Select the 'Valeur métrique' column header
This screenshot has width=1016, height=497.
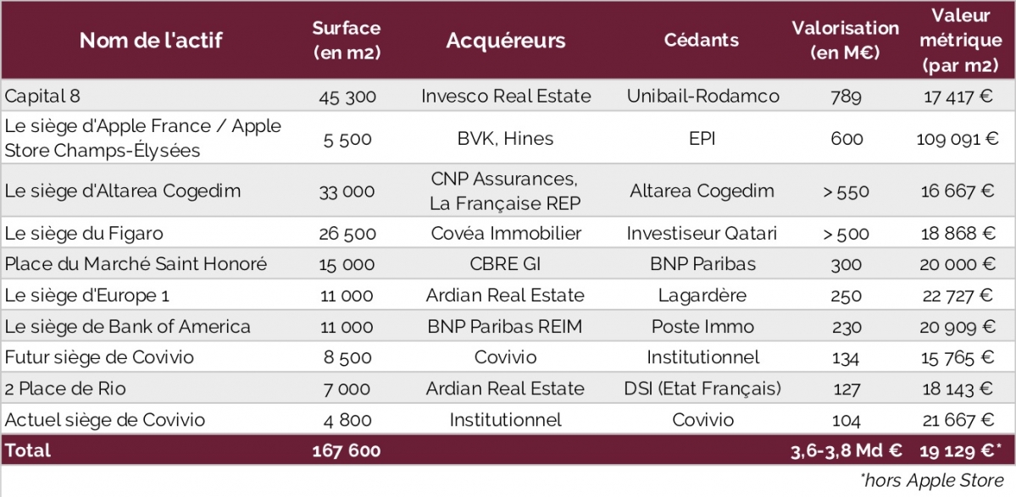961,40
